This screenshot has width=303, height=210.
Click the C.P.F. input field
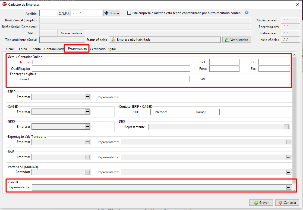click(x=224, y=62)
